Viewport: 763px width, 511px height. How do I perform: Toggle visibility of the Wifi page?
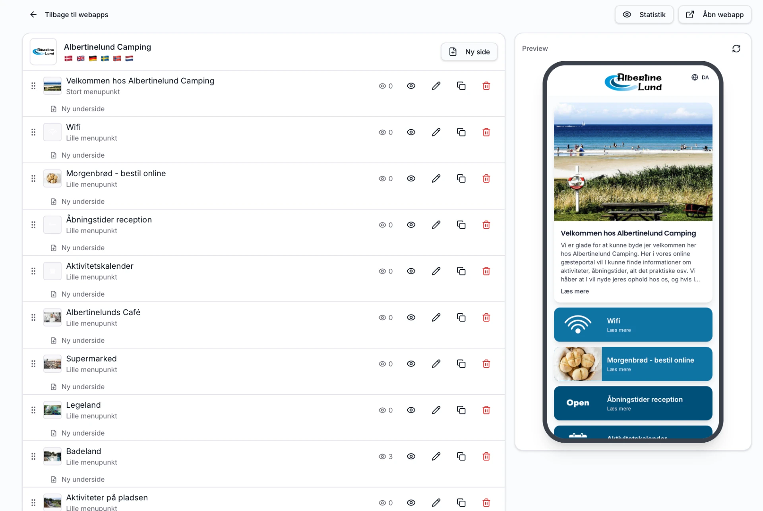(x=411, y=132)
